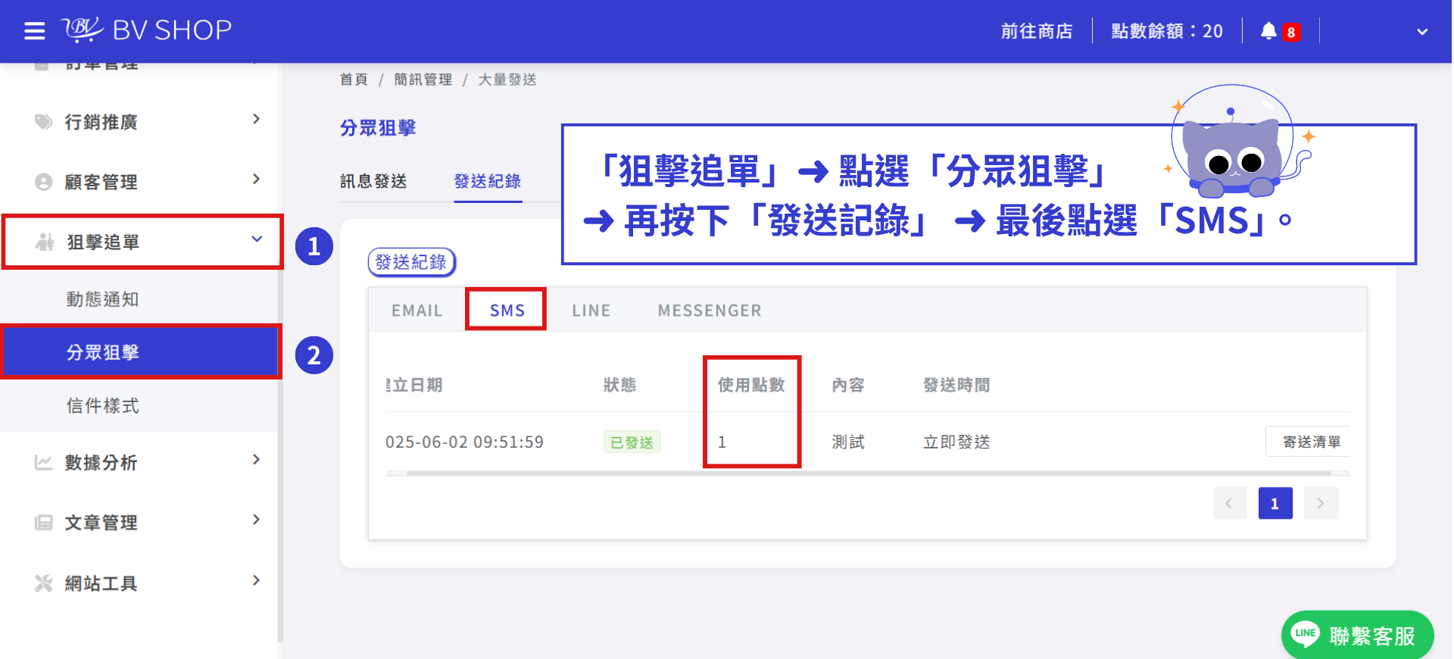Open 動態通知 submenu item
Image resolution: width=1454 pixels, height=659 pixels.
[140, 299]
